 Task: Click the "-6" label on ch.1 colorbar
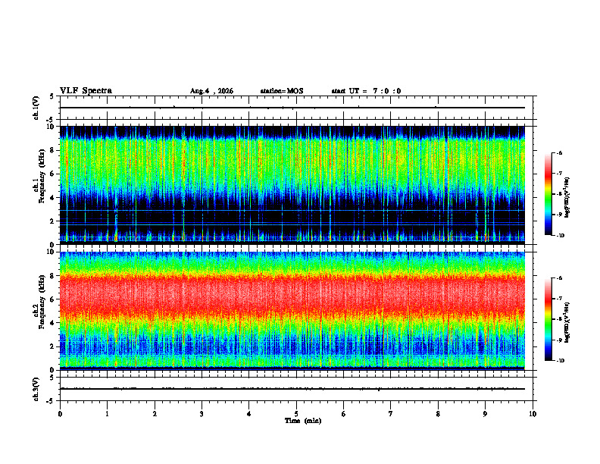pos(559,152)
